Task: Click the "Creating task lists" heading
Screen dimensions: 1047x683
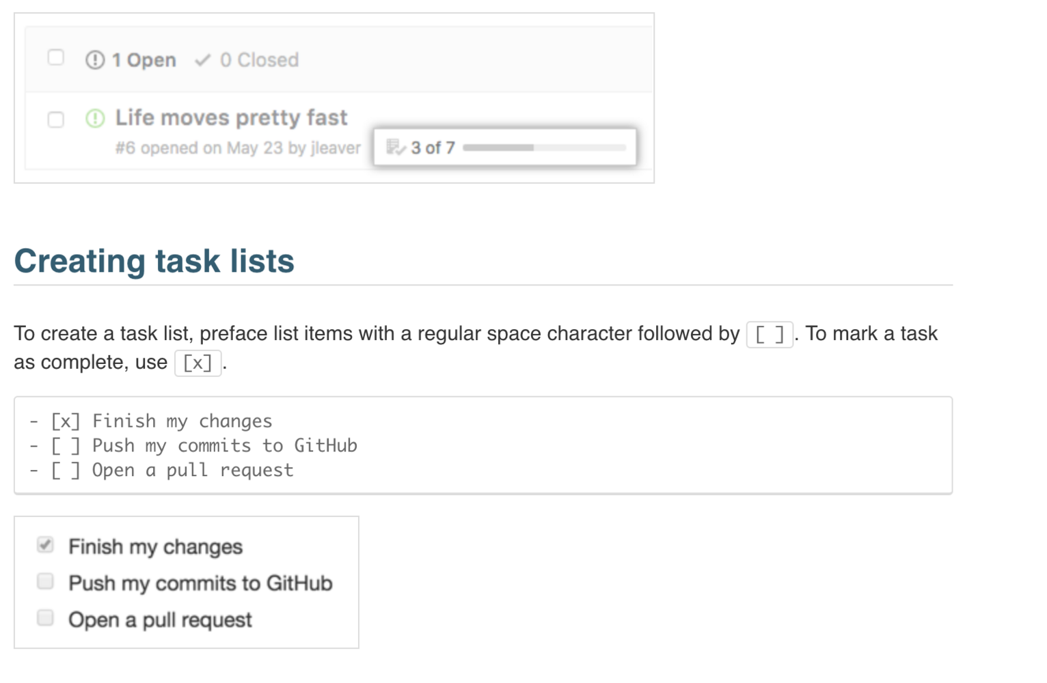Action: [x=154, y=261]
